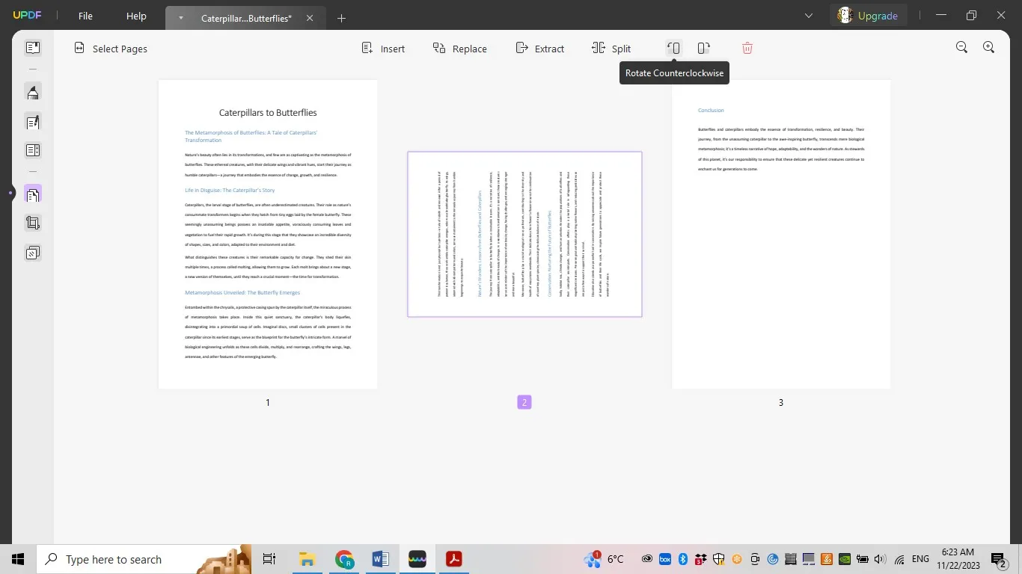This screenshot has height=574, width=1022.
Task: Click the ENG language indicator
Action: click(921, 559)
